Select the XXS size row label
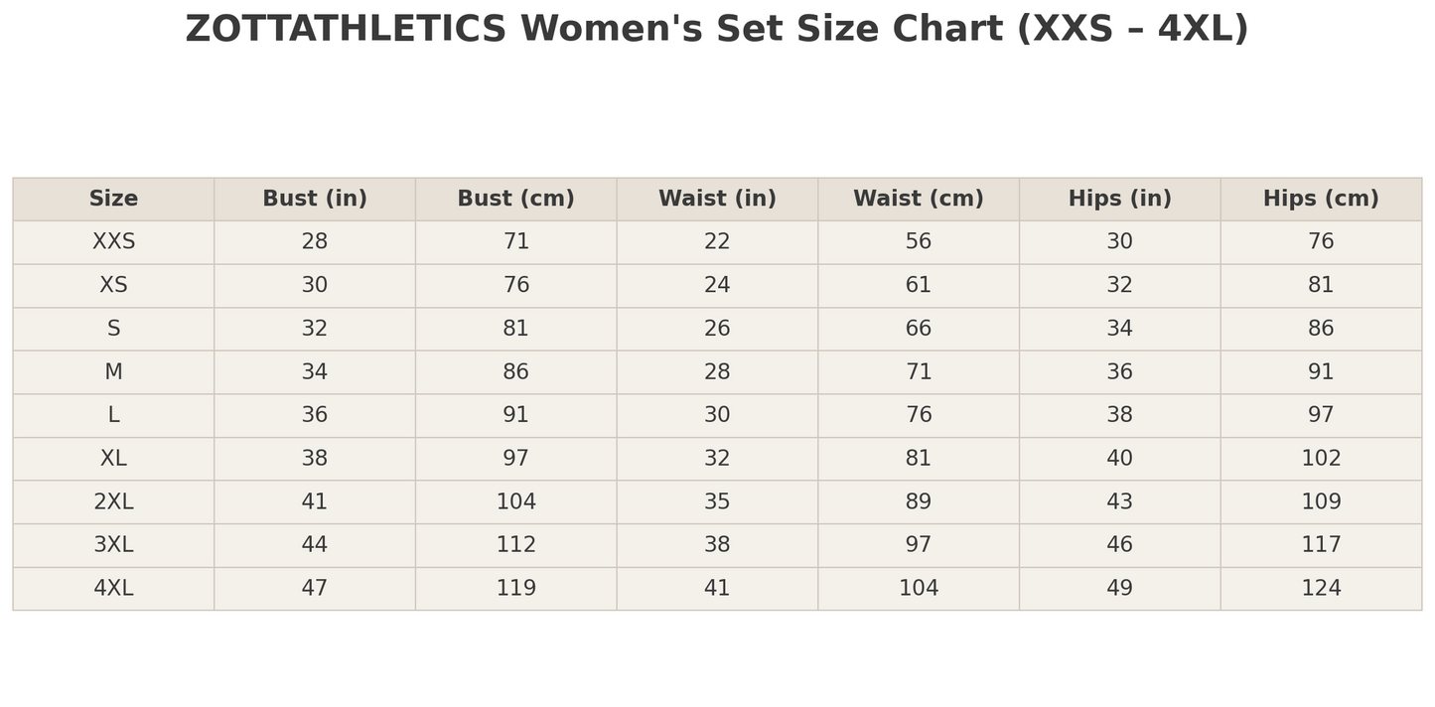This screenshot has width=1435, height=707. click(x=113, y=242)
